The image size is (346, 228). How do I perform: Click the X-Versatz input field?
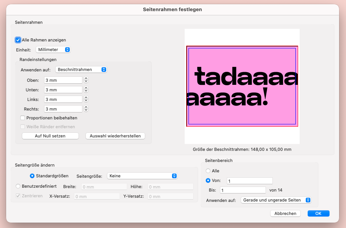97,197
